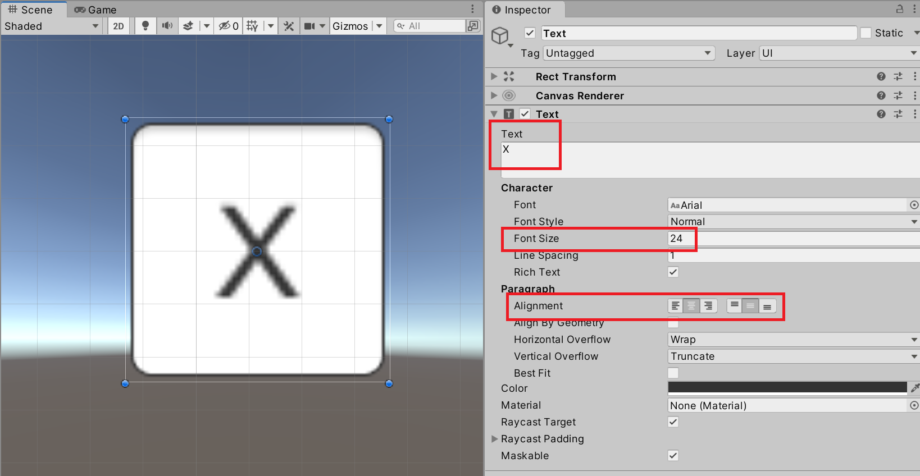
Task: Toggle the 2D view button
Action: coord(119,26)
